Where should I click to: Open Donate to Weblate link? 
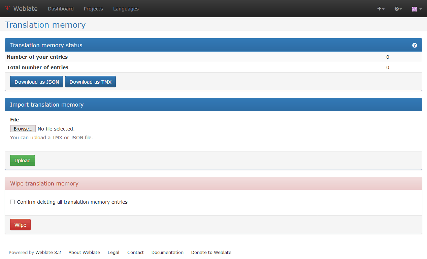click(211, 252)
